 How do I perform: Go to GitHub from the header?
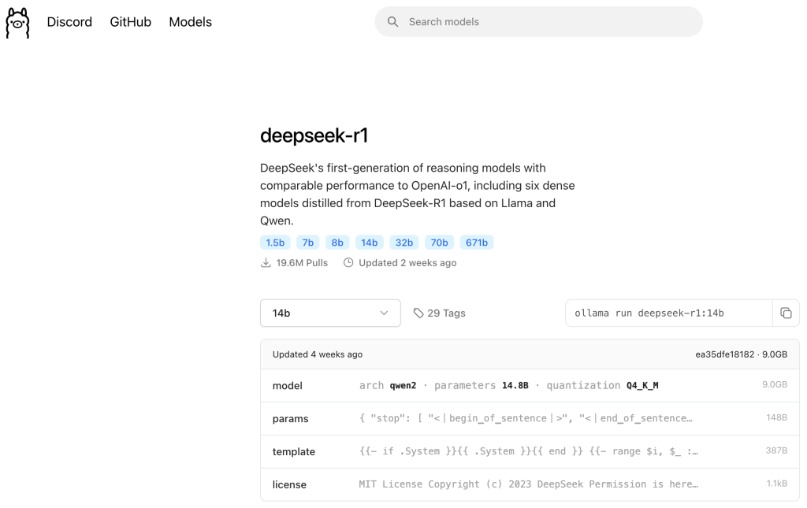tap(130, 22)
